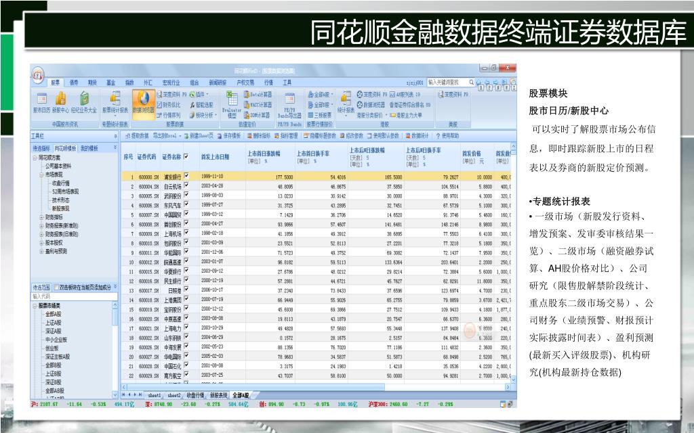Screen dimensions: 694x433
Task: Select the 新股表现 sheet tab
Action: [x=218, y=394]
